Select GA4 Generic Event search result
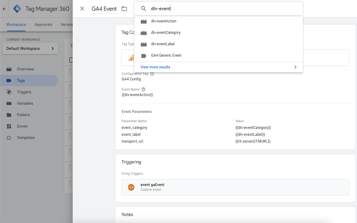Image resolution: width=357 pixels, height=223 pixels. point(218,55)
